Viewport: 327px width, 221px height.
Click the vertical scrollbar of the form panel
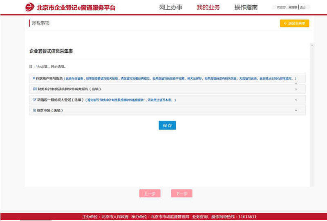(312, 114)
